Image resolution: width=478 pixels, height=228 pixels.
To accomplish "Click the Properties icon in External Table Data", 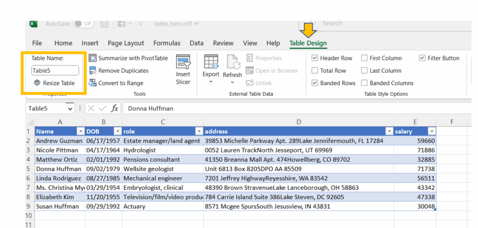I will point(250,58).
